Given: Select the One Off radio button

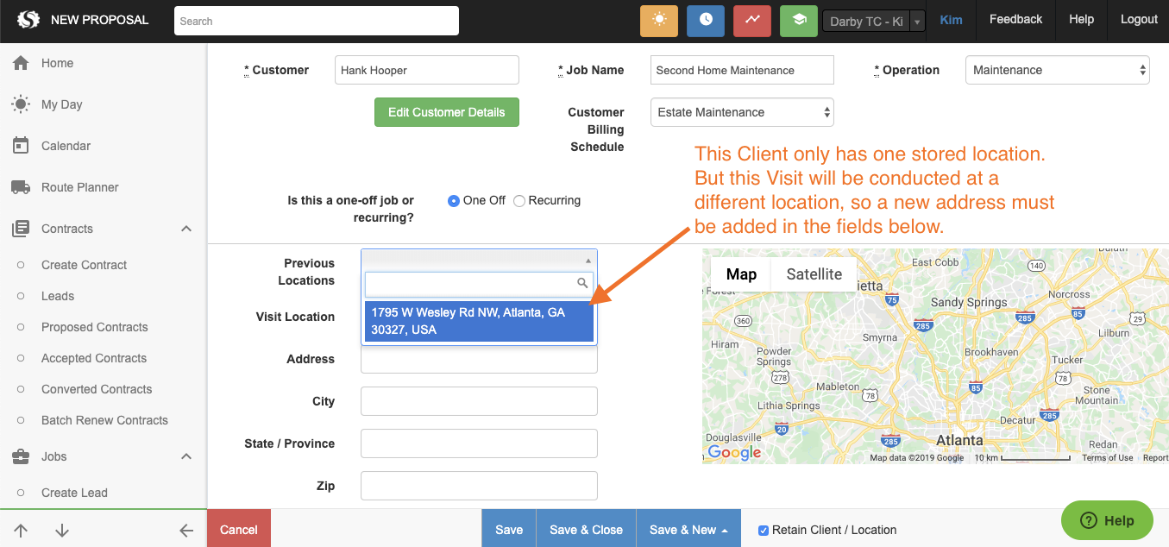Looking at the screenshot, I should pos(453,200).
